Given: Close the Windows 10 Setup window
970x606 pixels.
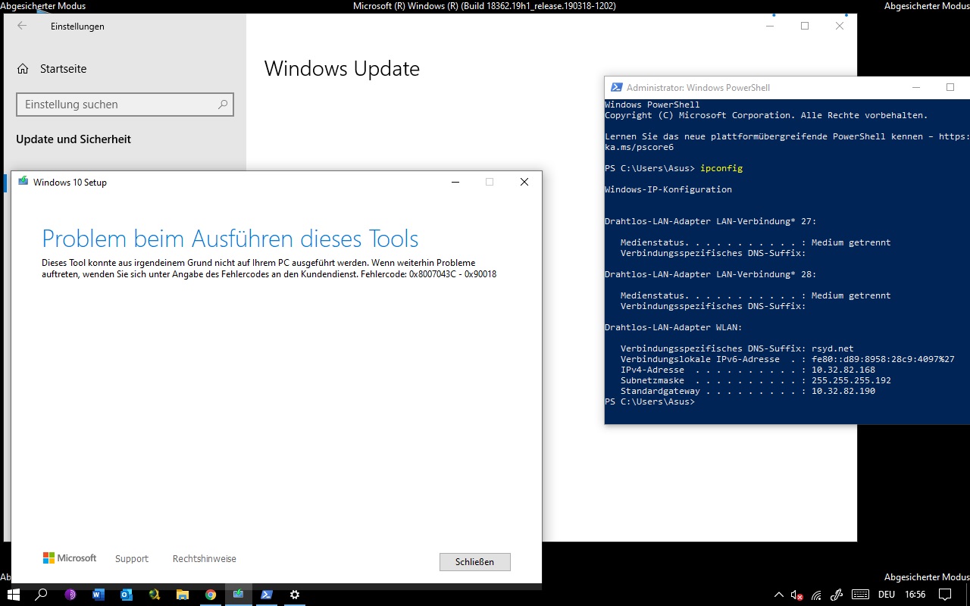Looking at the screenshot, I should tap(524, 182).
